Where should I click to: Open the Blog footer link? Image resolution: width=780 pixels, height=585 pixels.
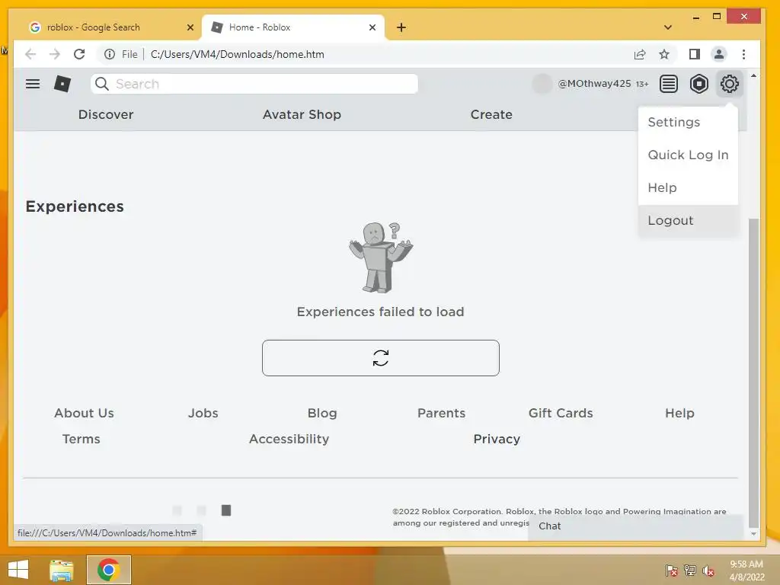322,413
